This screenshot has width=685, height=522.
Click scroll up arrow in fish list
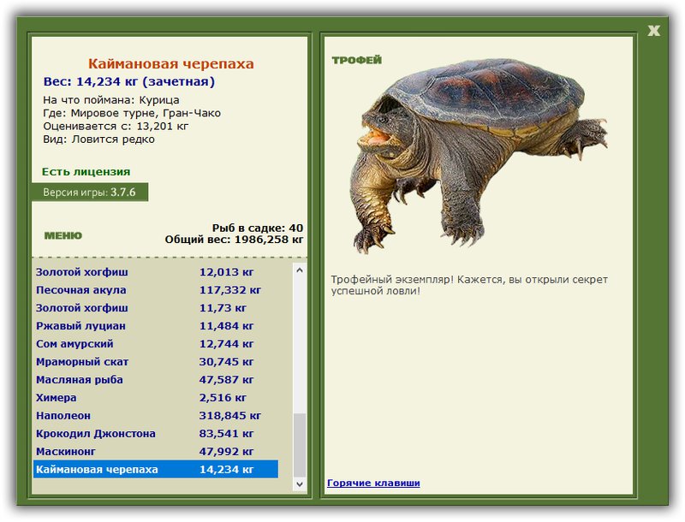[x=300, y=270]
